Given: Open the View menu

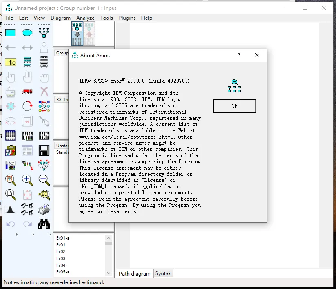Looking at the screenshot, I should [39, 18].
